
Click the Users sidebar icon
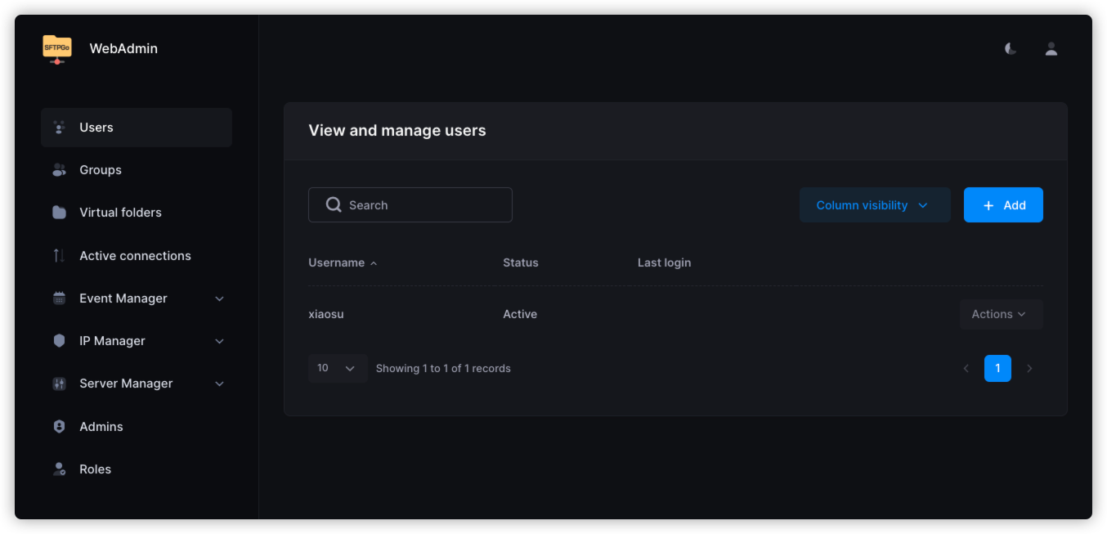click(x=59, y=128)
